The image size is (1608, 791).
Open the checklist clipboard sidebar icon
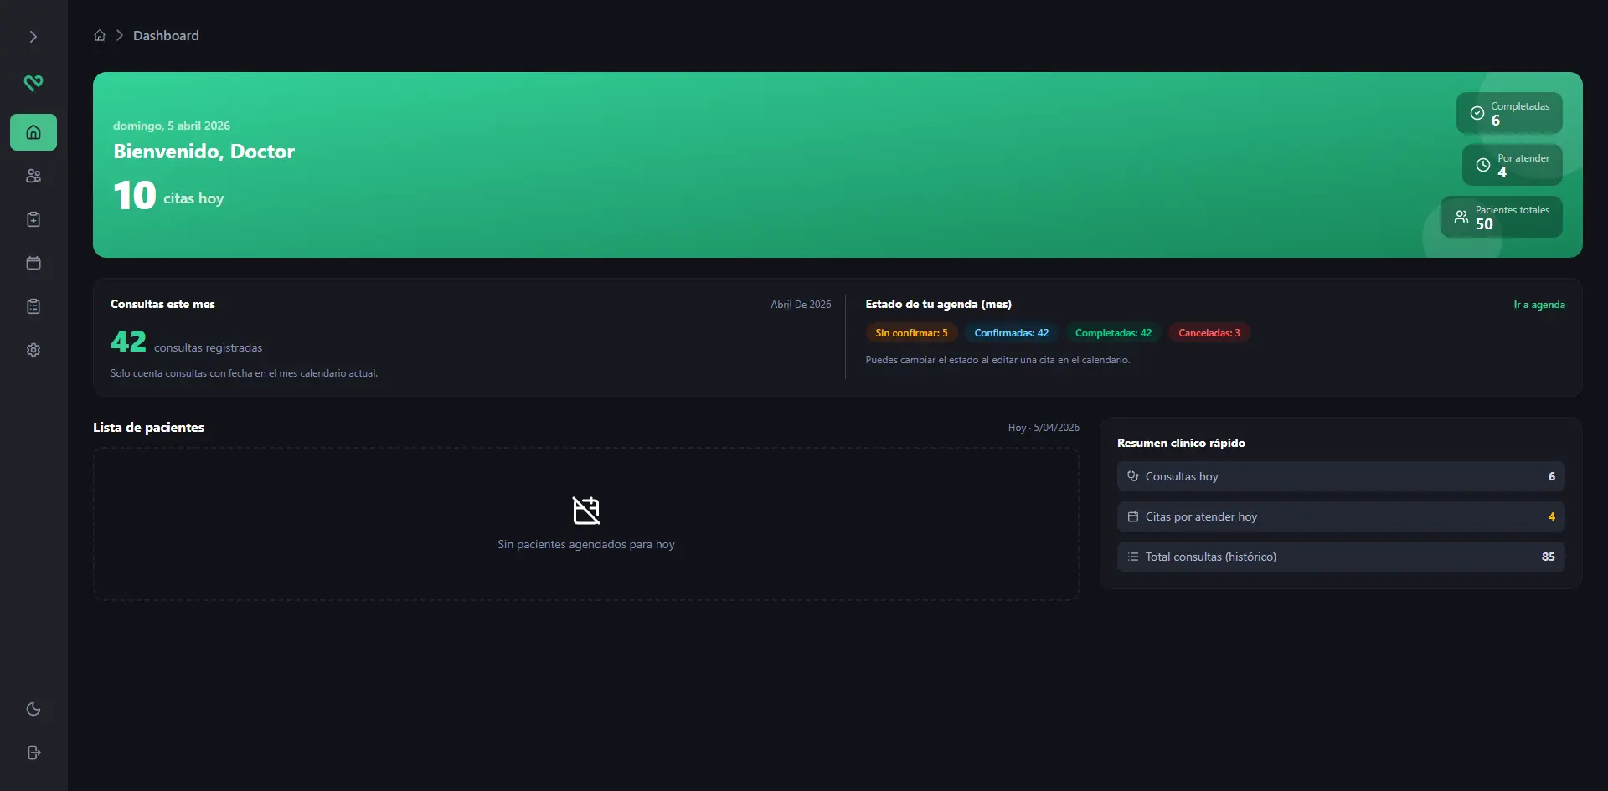click(x=33, y=306)
